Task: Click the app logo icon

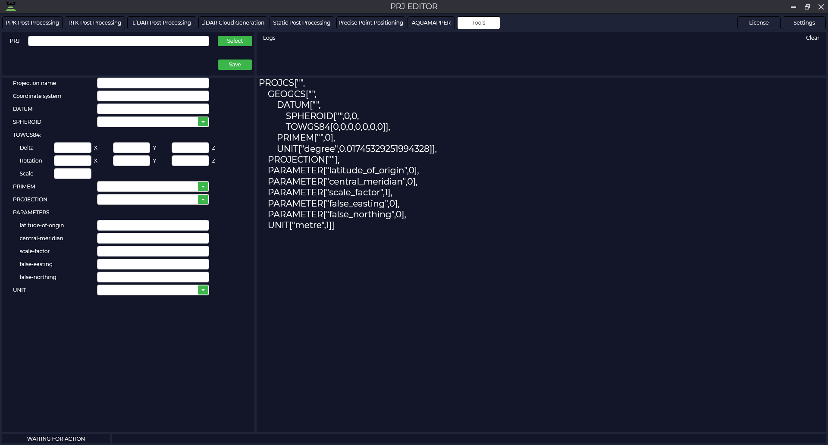Action: (11, 6)
